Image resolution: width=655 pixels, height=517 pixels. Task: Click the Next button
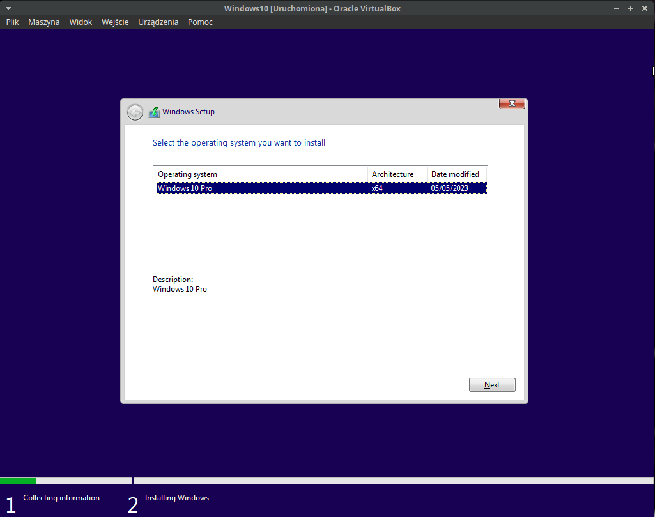[x=492, y=385]
